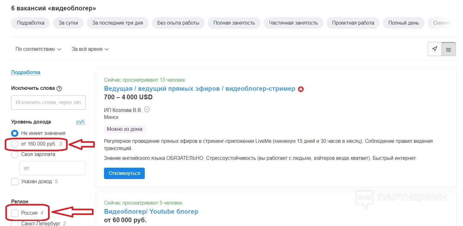This screenshot has height=226, width=463.
Task: Click the «Исключить слова» text field
Action: pos(48,103)
